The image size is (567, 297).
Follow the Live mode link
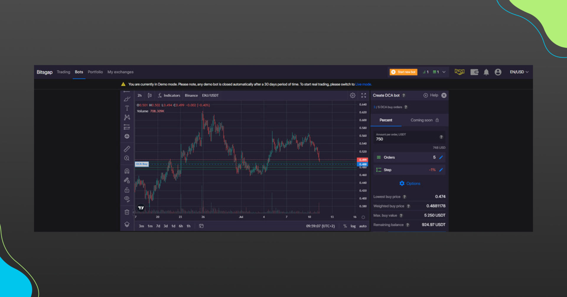coord(363,85)
